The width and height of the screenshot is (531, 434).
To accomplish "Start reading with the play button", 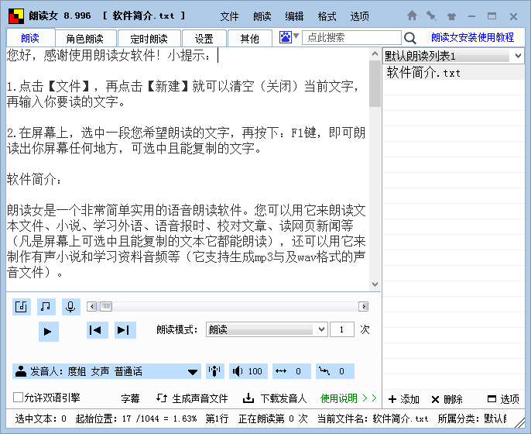I will (49, 331).
